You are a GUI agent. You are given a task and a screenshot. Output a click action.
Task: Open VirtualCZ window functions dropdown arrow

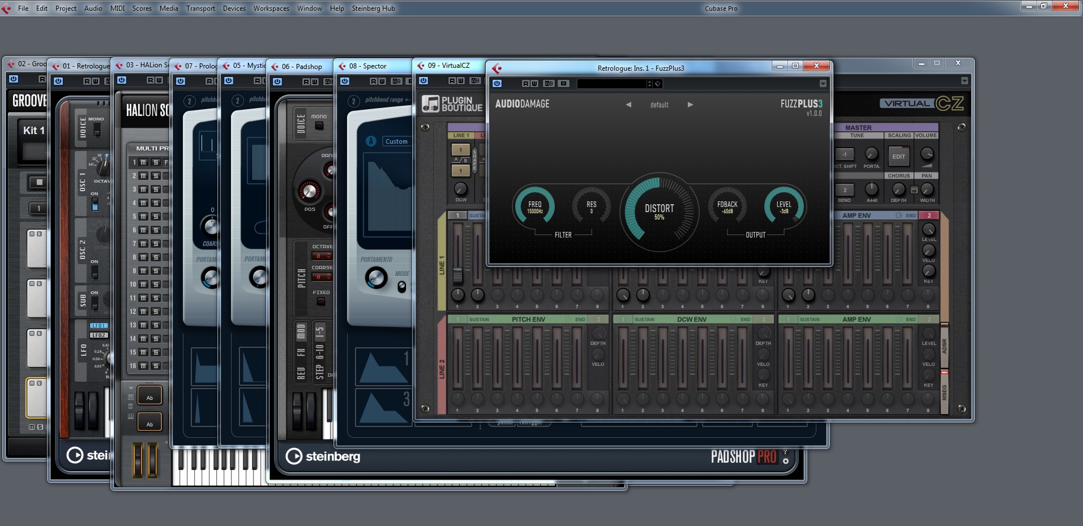click(964, 81)
